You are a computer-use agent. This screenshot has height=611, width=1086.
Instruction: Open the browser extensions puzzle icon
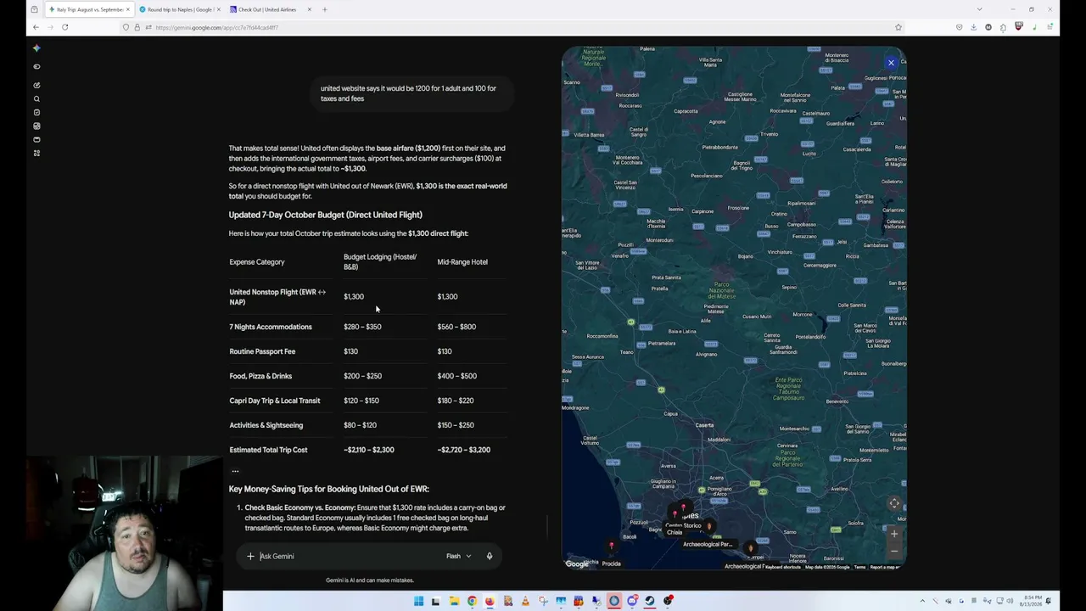[1003, 27]
